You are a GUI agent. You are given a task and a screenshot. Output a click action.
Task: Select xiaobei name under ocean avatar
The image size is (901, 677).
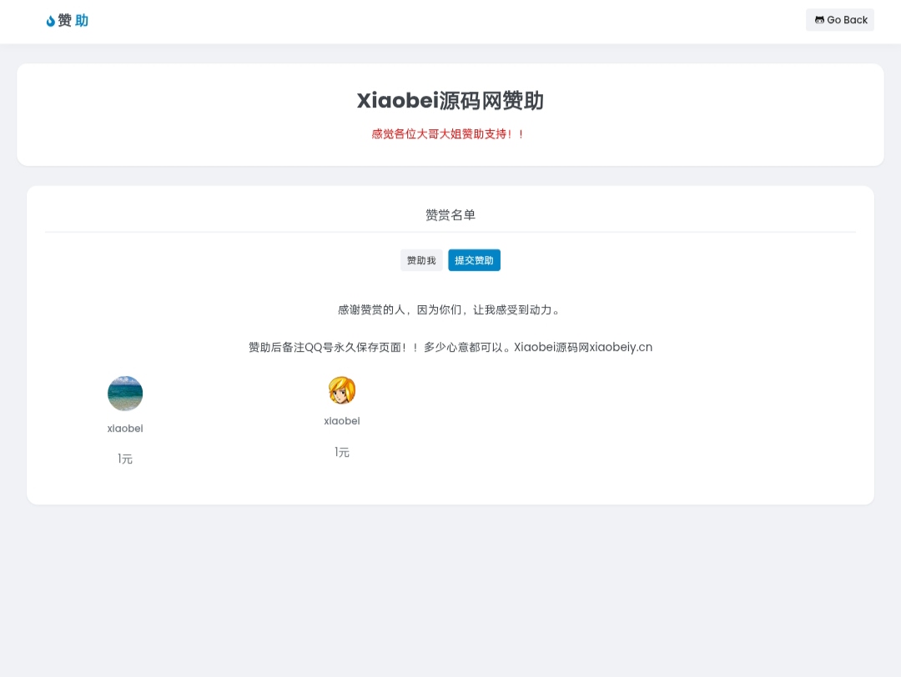[125, 429]
